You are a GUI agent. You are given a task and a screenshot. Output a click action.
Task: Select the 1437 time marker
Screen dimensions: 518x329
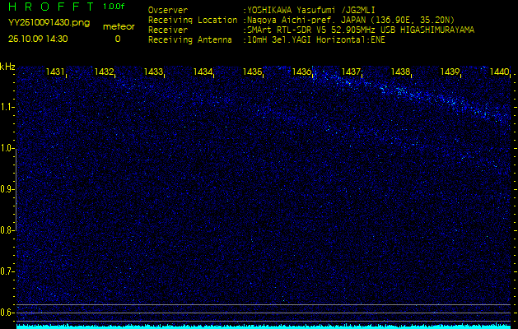[x=352, y=72]
